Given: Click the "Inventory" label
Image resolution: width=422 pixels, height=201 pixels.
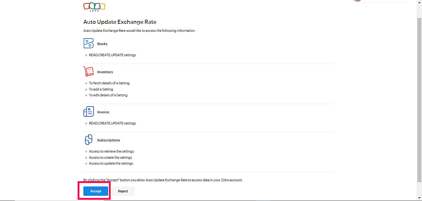Looking at the screenshot, I should click(105, 72).
